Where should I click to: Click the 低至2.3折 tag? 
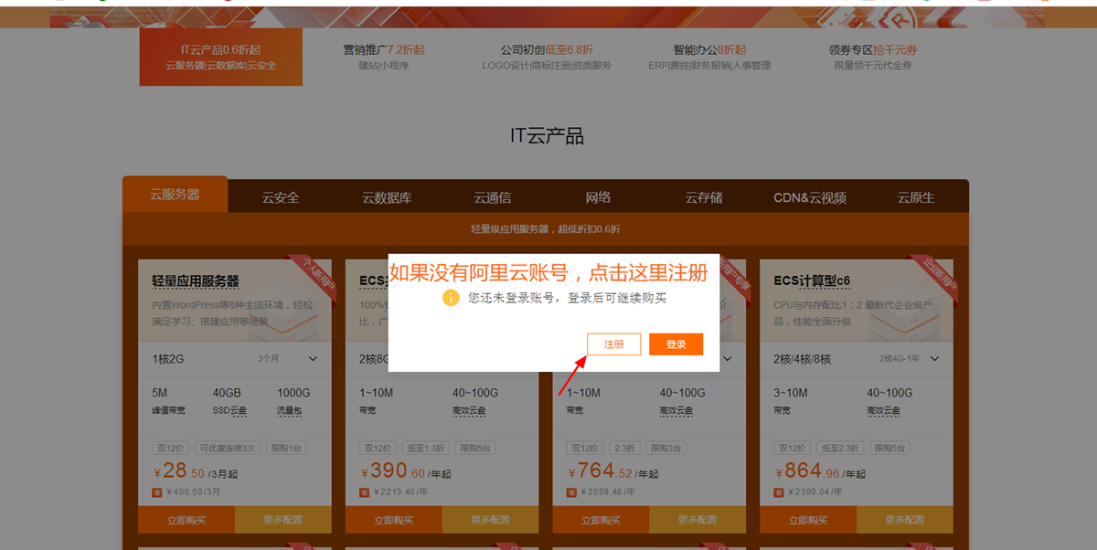click(841, 449)
